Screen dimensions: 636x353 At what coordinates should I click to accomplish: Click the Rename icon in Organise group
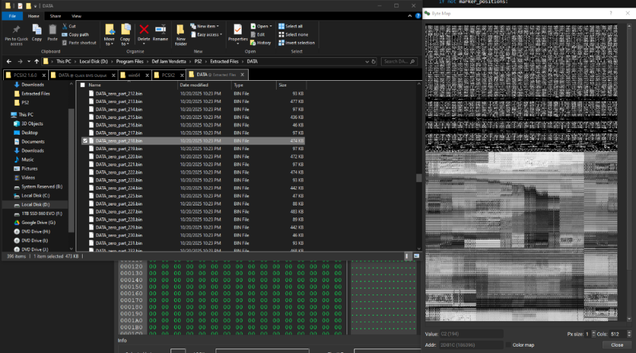(x=160, y=32)
